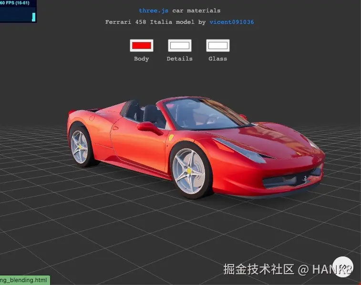Click the Ferrari 458 car model
Image resolution: width=361 pixels, height=285 pixels.
[x=196, y=147]
